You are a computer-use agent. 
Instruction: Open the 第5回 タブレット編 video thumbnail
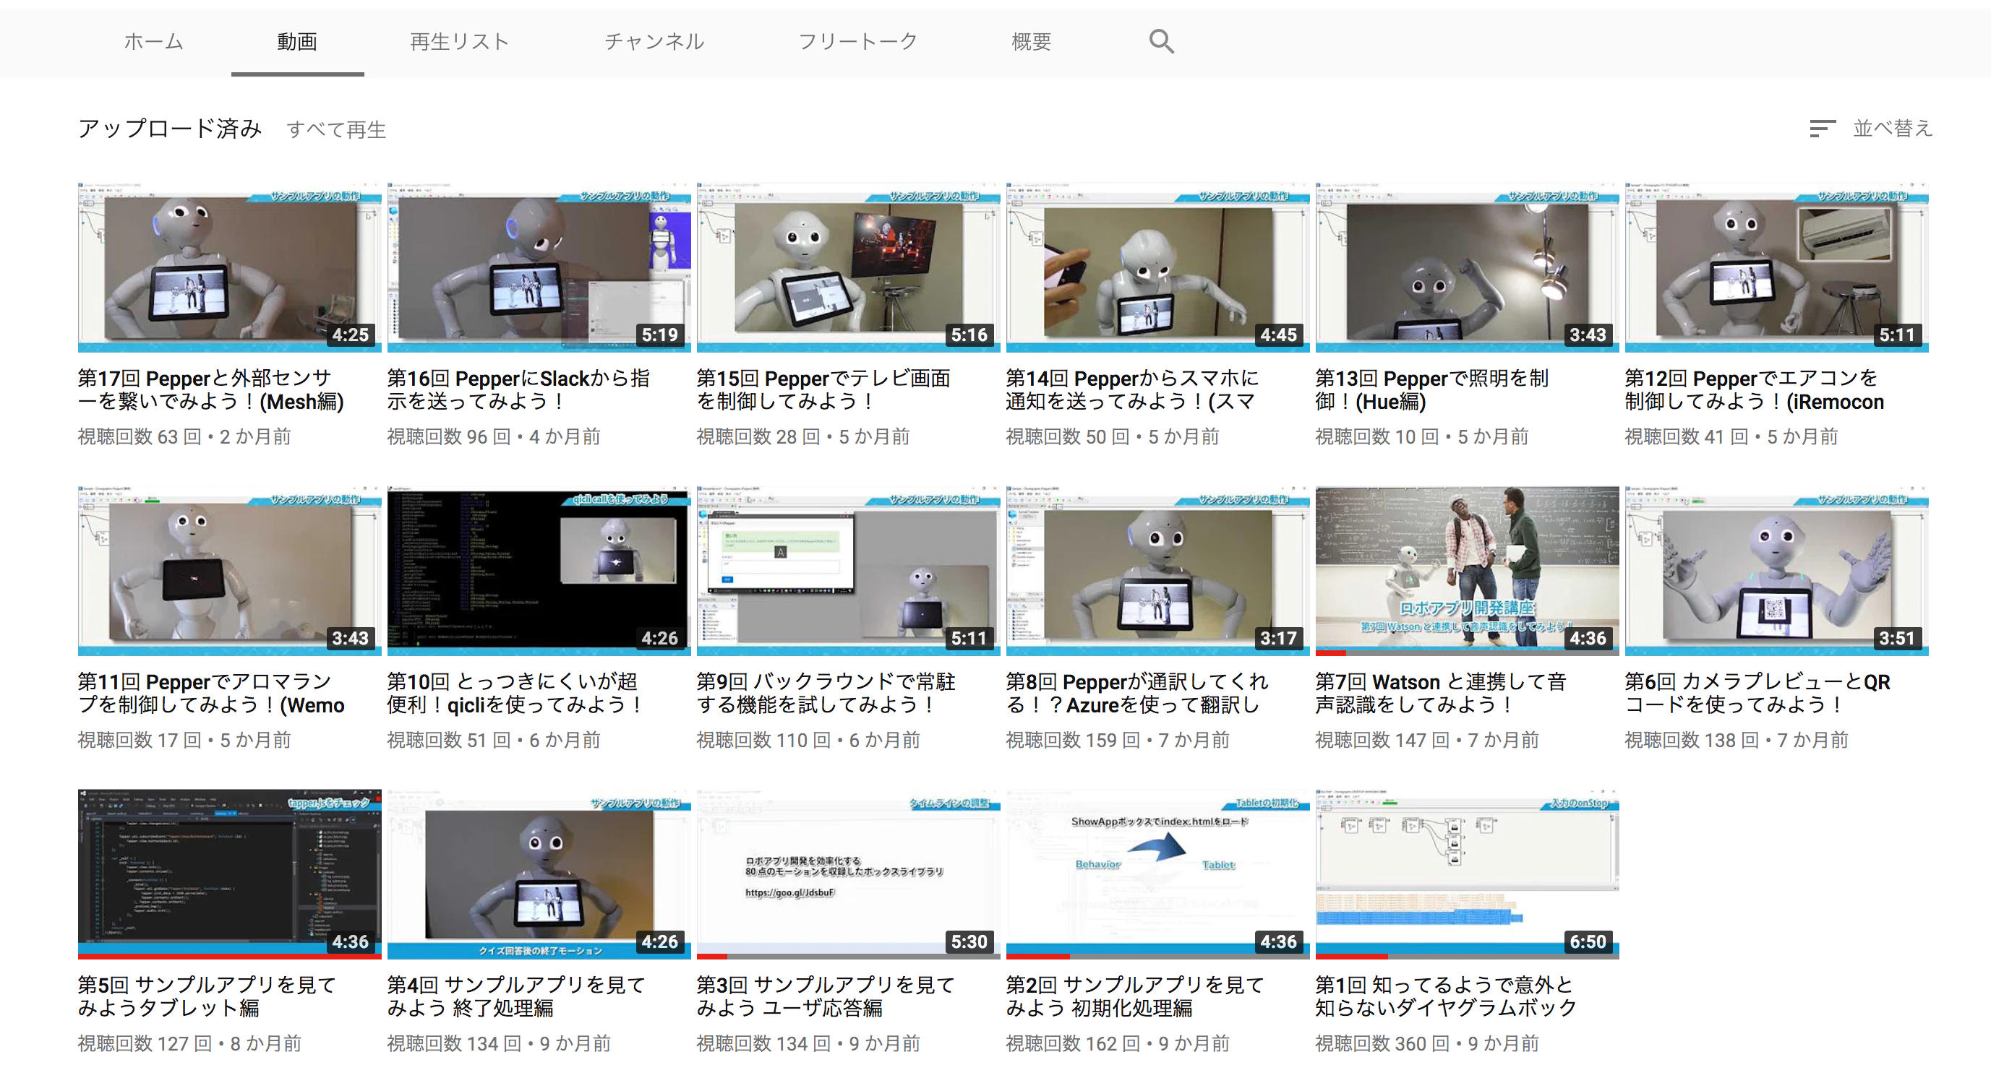point(230,873)
